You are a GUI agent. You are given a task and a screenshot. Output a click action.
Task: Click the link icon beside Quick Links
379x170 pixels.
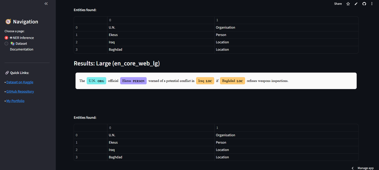coord(7,73)
